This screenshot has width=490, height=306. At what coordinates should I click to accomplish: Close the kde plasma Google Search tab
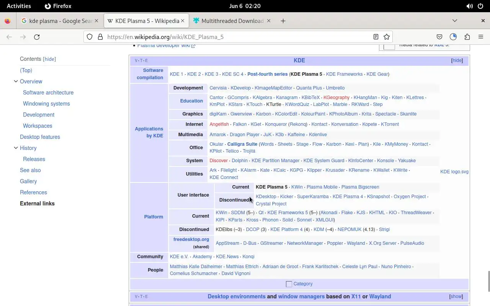pos(96,21)
